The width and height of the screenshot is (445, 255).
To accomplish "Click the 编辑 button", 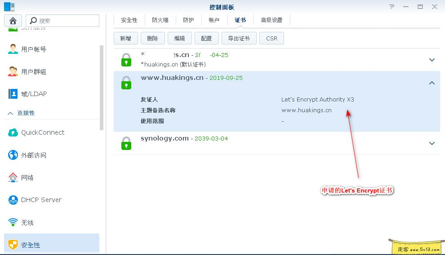I will point(180,38).
